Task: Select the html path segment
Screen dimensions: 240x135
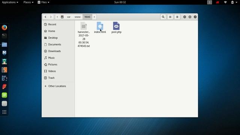Action: [x=87, y=17]
